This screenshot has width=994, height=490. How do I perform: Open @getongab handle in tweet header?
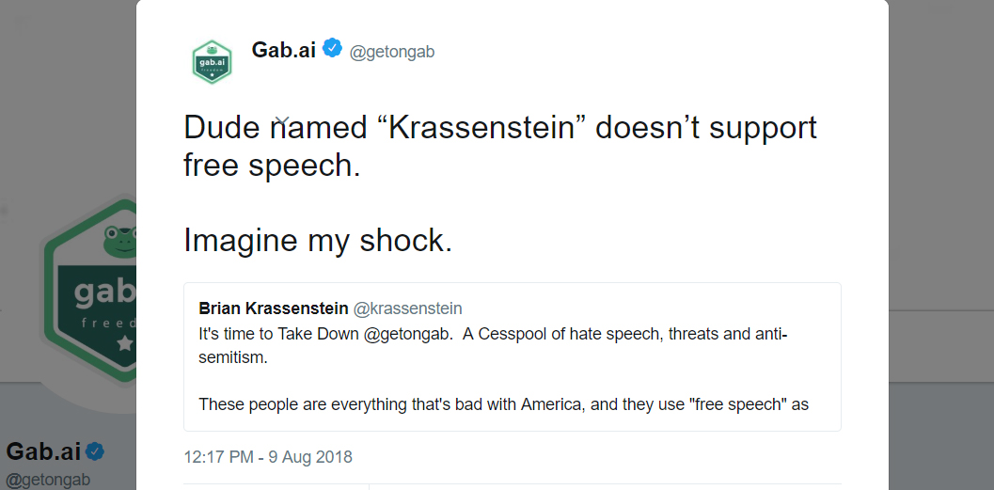(x=392, y=52)
